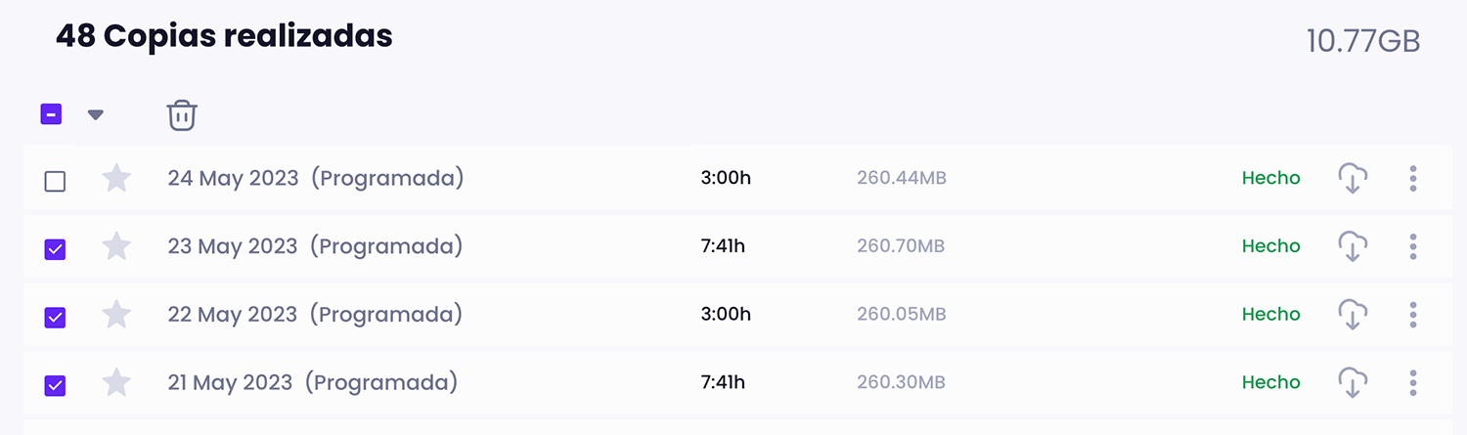1467x435 pixels.
Task: Download the 23 May 2023 backup
Action: (1353, 246)
